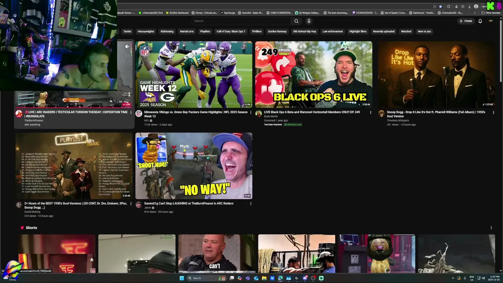This screenshot has width=503, height=283.
Task: Select the Heavyweights filter chip
Action: pos(146,31)
